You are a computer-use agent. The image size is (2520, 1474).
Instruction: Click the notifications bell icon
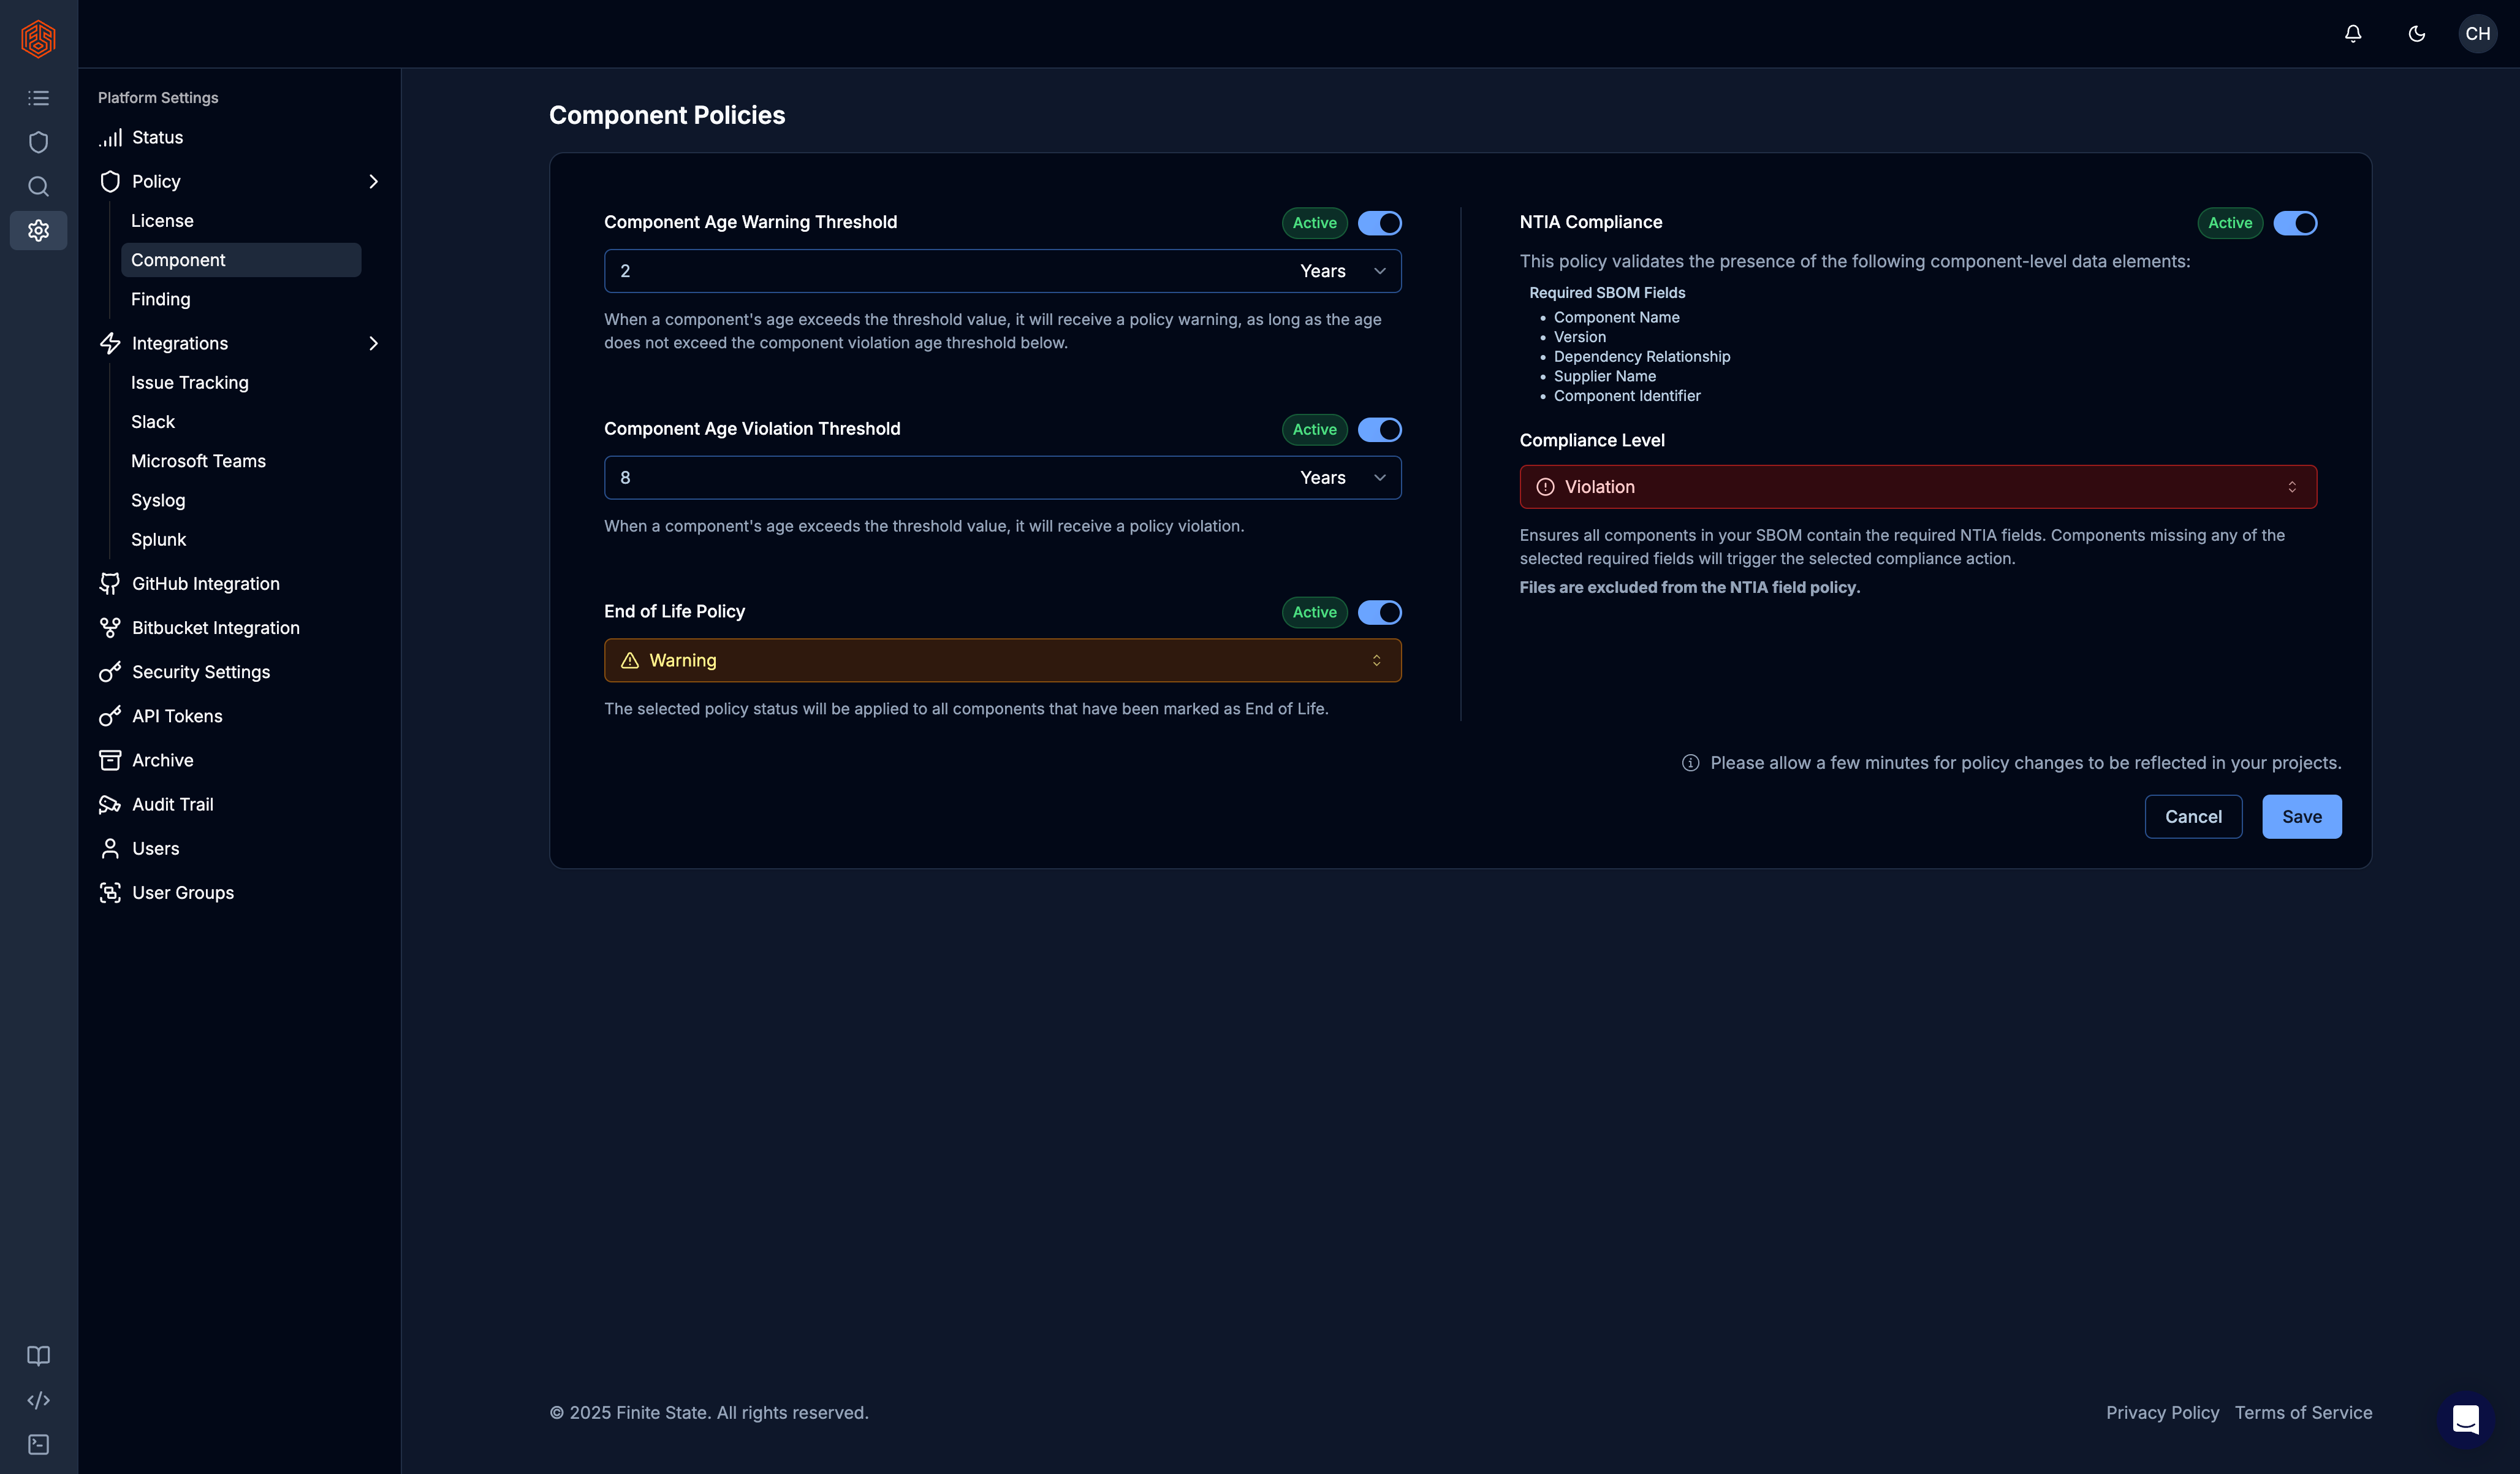pos(2353,34)
